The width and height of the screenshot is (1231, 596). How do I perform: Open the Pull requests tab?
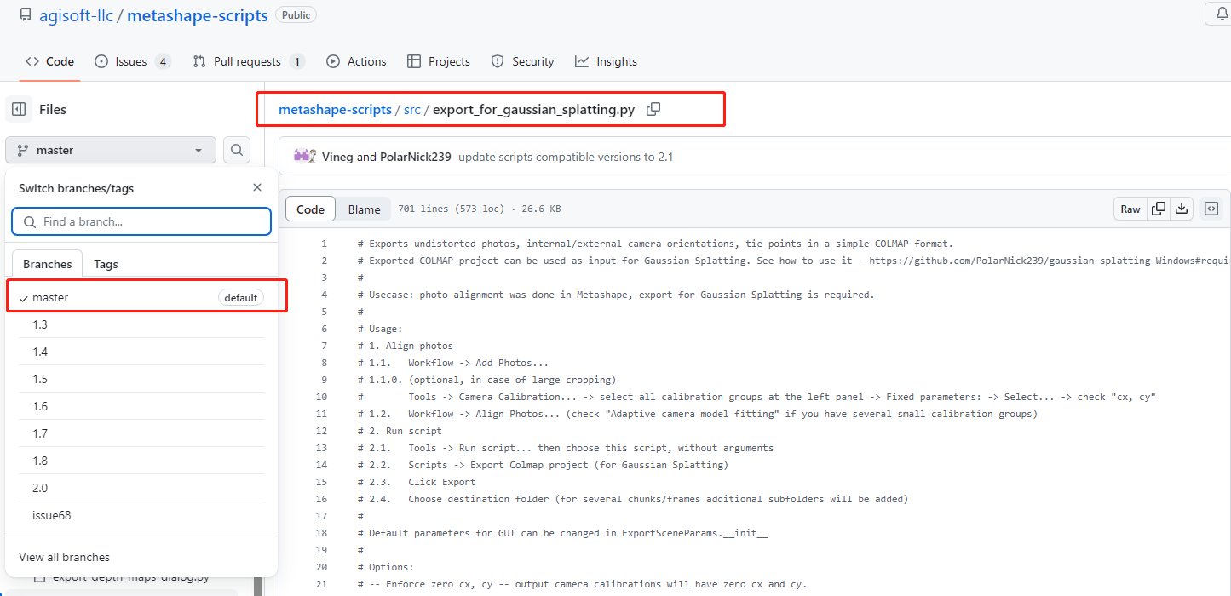pos(248,61)
